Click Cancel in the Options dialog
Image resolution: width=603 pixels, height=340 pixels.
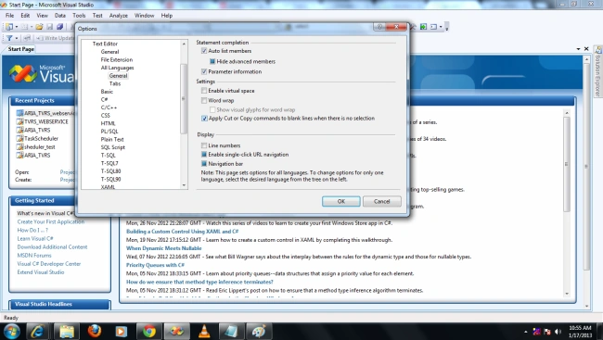click(382, 201)
